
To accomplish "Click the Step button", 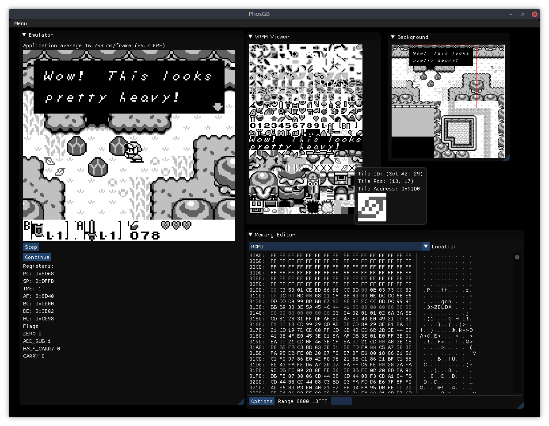I will click(x=31, y=247).
